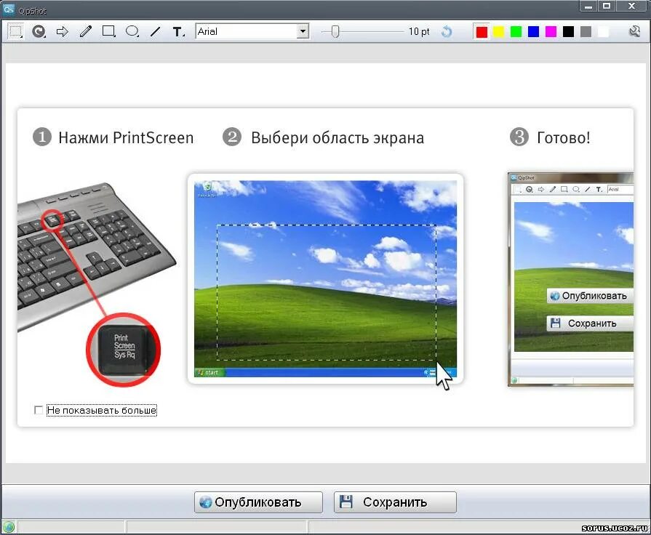This screenshot has width=651, height=535.
Task: Close the QipShot window
Action: point(632,7)
